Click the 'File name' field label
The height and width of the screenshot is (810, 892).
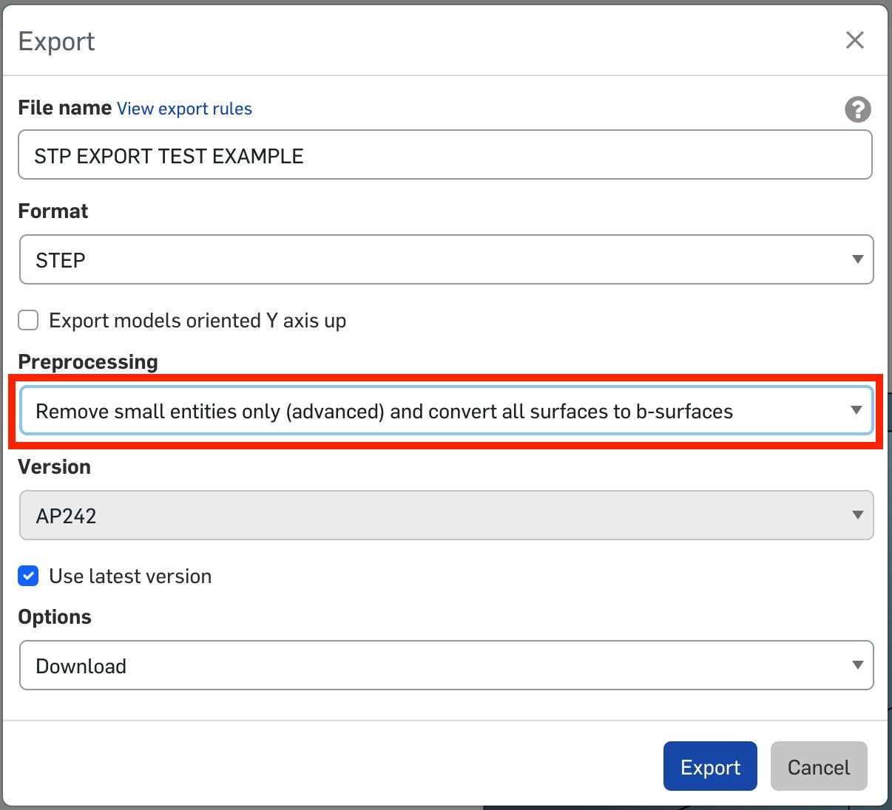[x=65, y=108]
